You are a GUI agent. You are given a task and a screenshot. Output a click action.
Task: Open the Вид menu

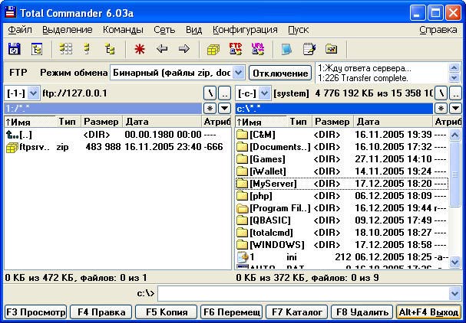tap(193, 30)
